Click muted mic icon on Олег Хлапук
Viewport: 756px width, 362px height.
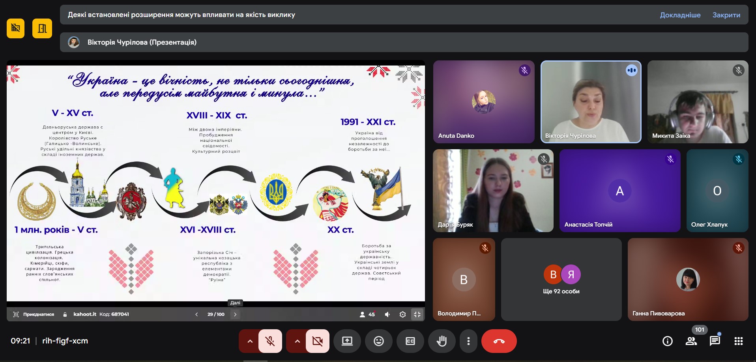(738, 159)
